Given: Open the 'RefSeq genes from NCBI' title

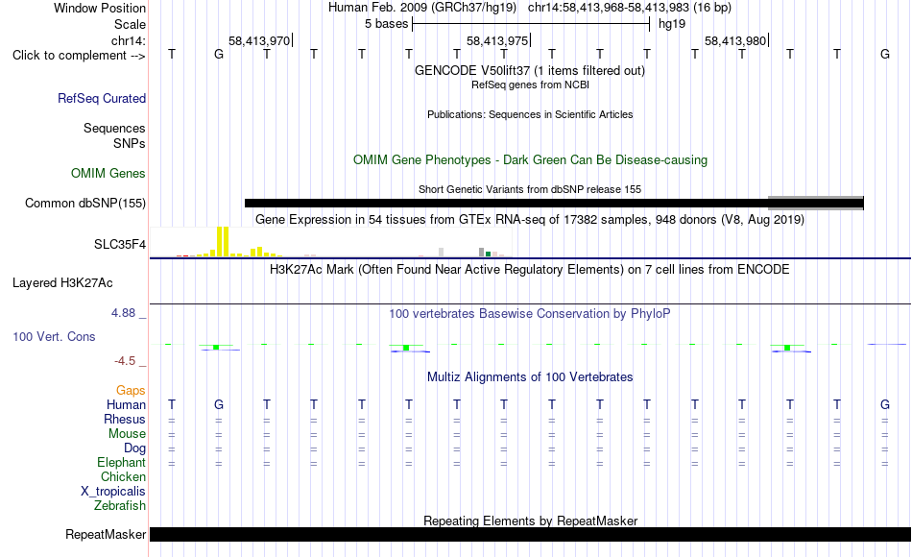Looking at the screenshot, I should (530, 85).
